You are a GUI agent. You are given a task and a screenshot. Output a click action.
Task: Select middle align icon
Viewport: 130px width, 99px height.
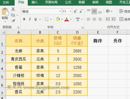(x=94, y=11)
